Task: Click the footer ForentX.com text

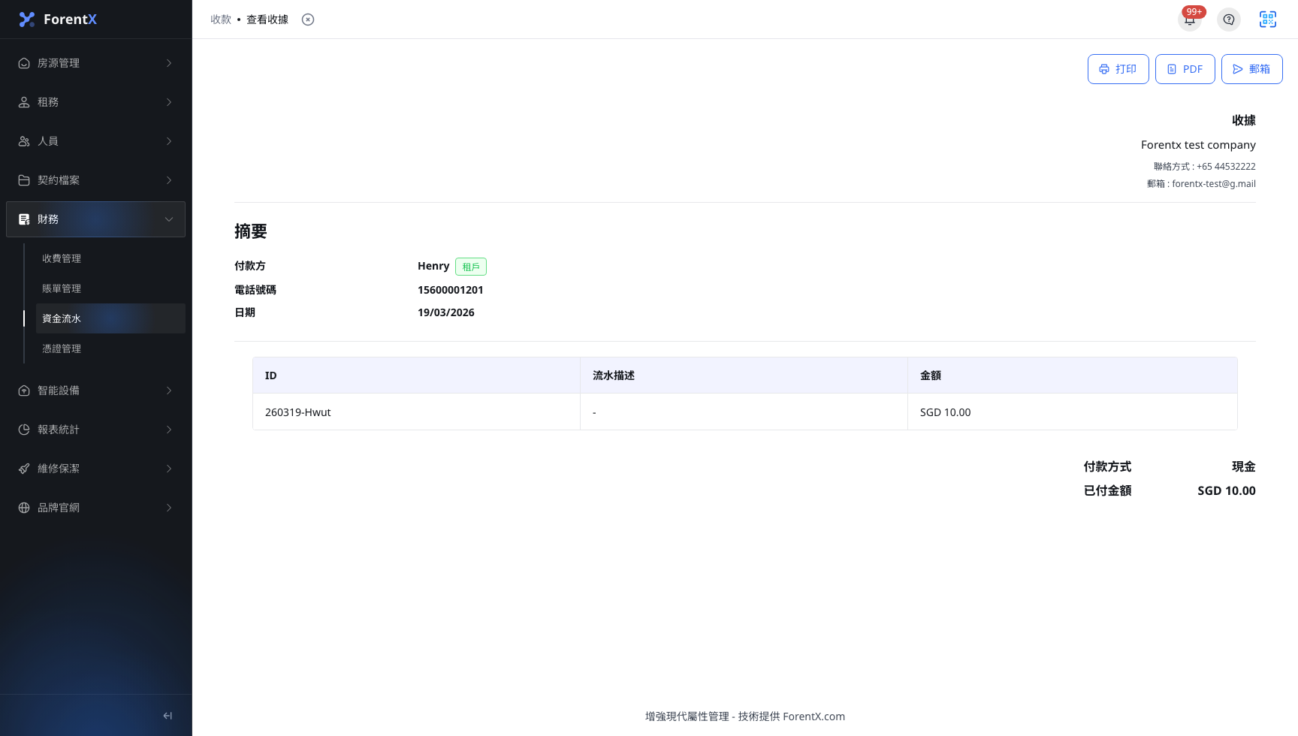Action: click(814, 716)
